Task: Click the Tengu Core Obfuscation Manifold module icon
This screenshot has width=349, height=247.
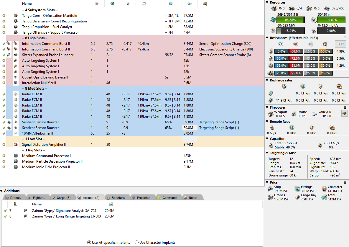Action: (16, 16)
